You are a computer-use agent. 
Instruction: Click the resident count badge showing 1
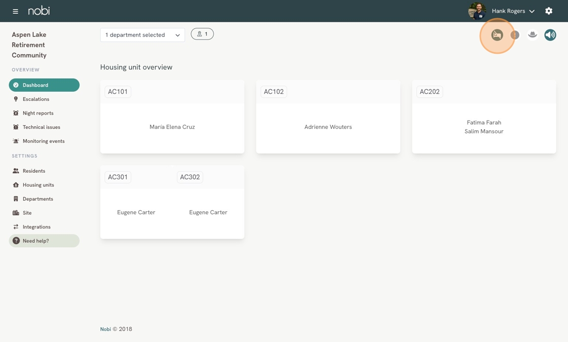click(x=202, y=34)
